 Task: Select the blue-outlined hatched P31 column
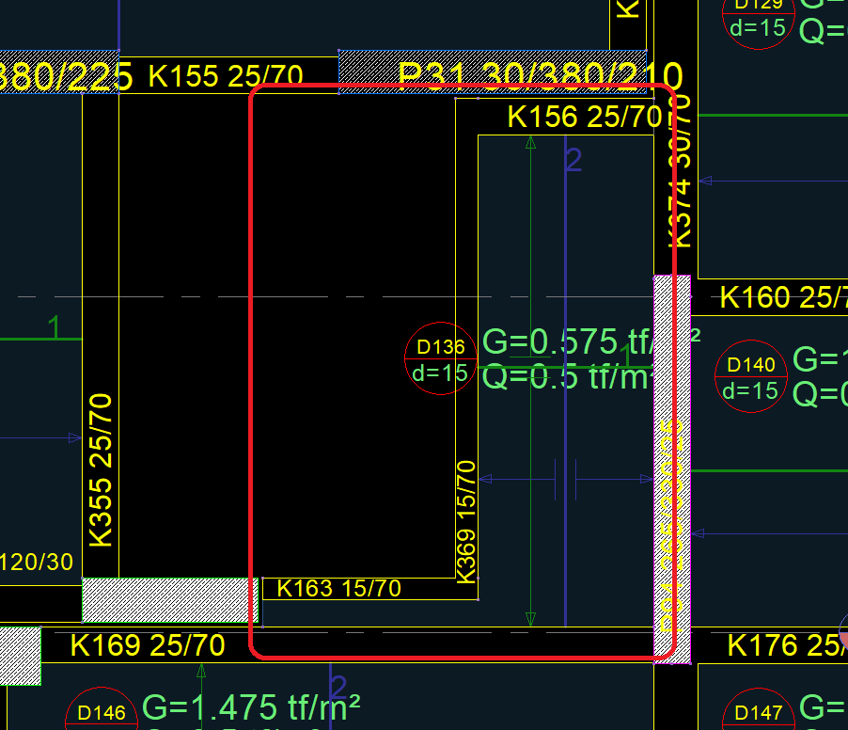pos(492,72)
